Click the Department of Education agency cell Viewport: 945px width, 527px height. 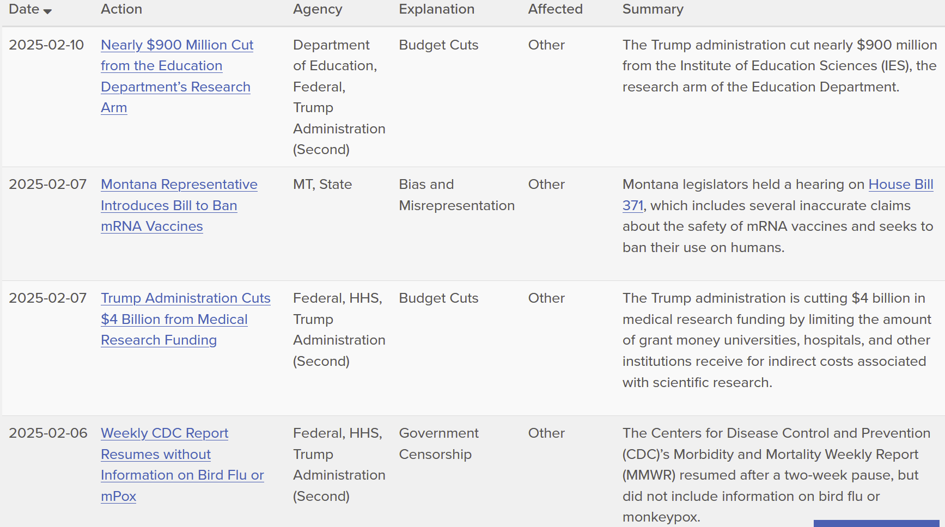[x=339, y=97]
